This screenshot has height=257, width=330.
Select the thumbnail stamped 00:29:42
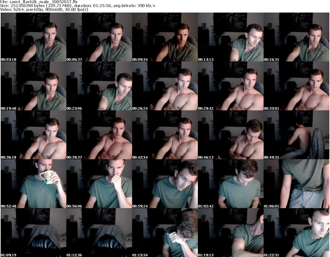231,86
